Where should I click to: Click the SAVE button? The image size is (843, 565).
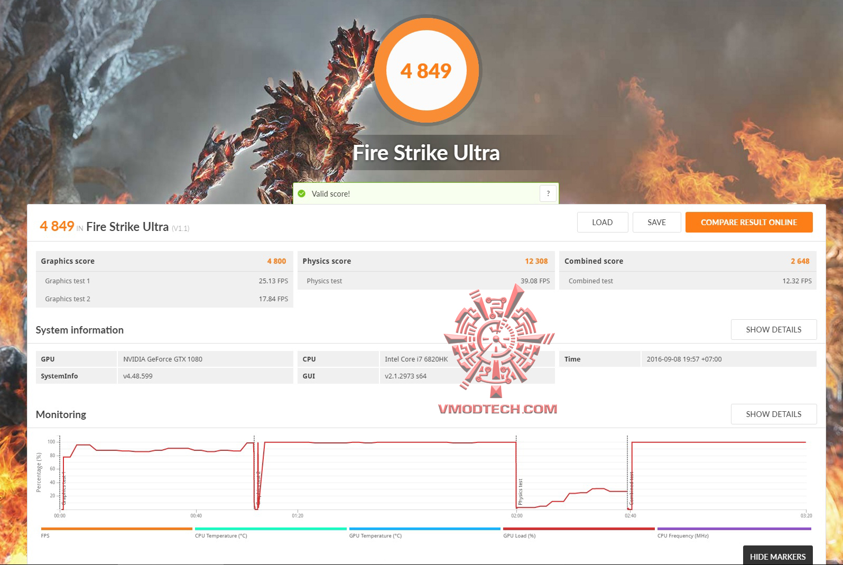(x=657, y=223)
